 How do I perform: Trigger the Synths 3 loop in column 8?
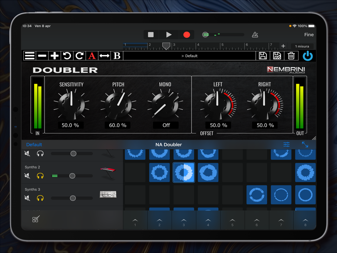[x=305, y=195]
